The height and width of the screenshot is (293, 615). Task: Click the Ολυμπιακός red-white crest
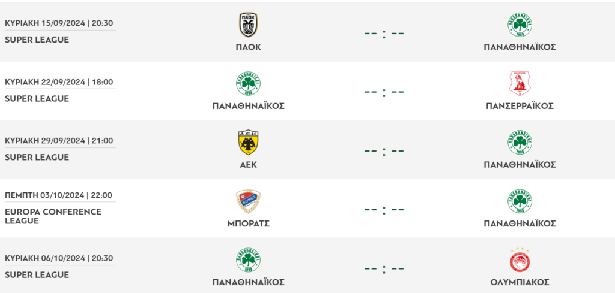[520, 259]
